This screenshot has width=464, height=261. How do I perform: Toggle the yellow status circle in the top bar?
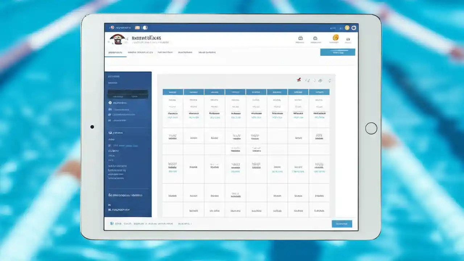coord(347,28)
